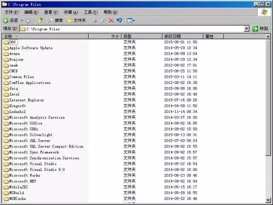Select the cmak folder icon
Viewport: 273px width, 205px height.
pyautogui.click(x=6, y=65)
